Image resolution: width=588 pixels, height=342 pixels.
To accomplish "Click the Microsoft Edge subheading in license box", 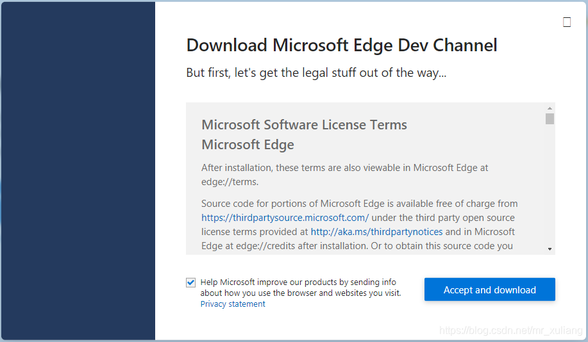I will (248, 145).
